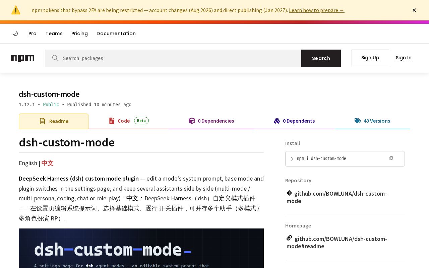Click the warning triangle icon in banner

tap(16, 10)
